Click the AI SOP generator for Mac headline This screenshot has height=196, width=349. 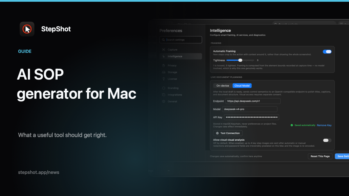(x=77, y=84)
